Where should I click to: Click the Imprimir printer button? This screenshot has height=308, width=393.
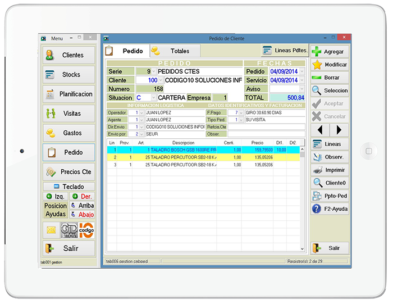tap(330, 170)
